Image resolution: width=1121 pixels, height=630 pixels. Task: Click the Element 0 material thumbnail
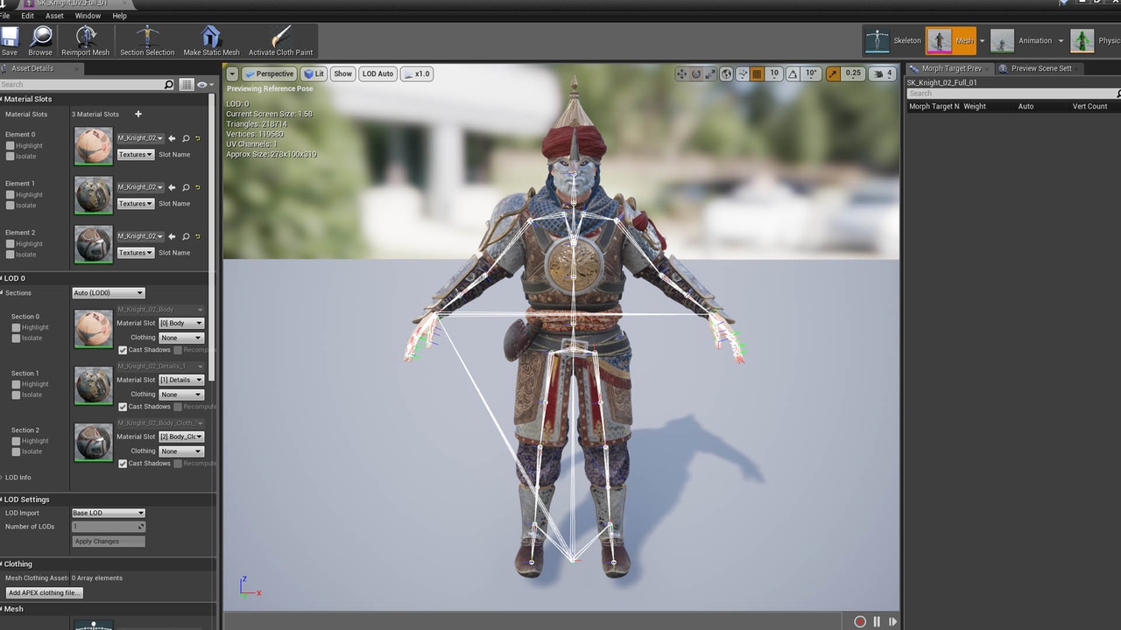click(x=94, y=146)
